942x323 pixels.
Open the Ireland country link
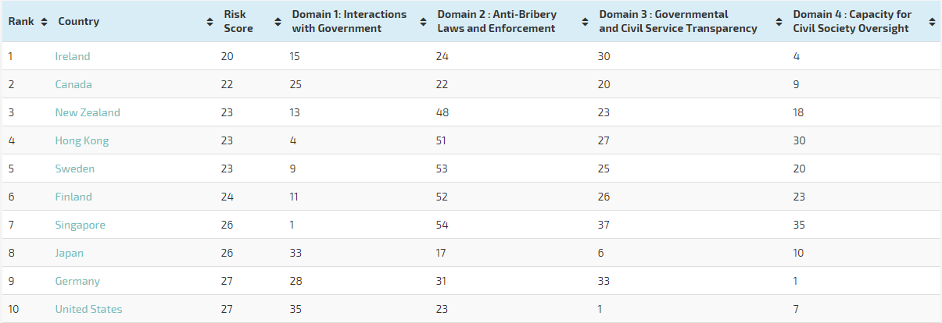pyautogui.click(x=73, y=56)
